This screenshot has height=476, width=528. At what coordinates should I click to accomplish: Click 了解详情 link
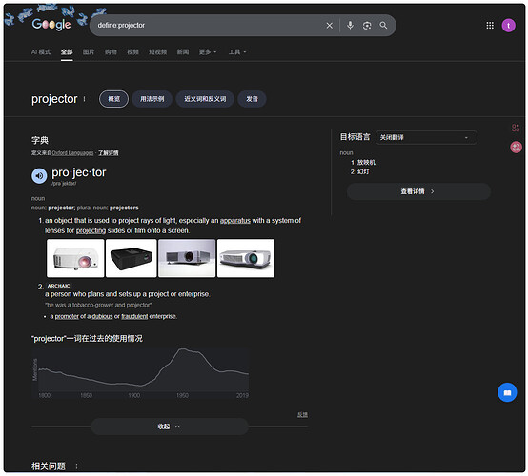coord(108,153)
